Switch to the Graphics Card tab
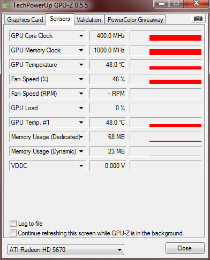The width and height of the screenshot is (210, 260). coord(25,20)
